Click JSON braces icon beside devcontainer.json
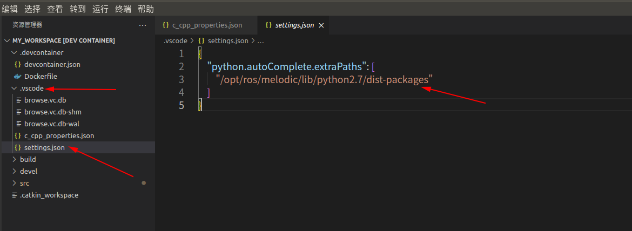 pyautogui.click(x=17, y=64)
